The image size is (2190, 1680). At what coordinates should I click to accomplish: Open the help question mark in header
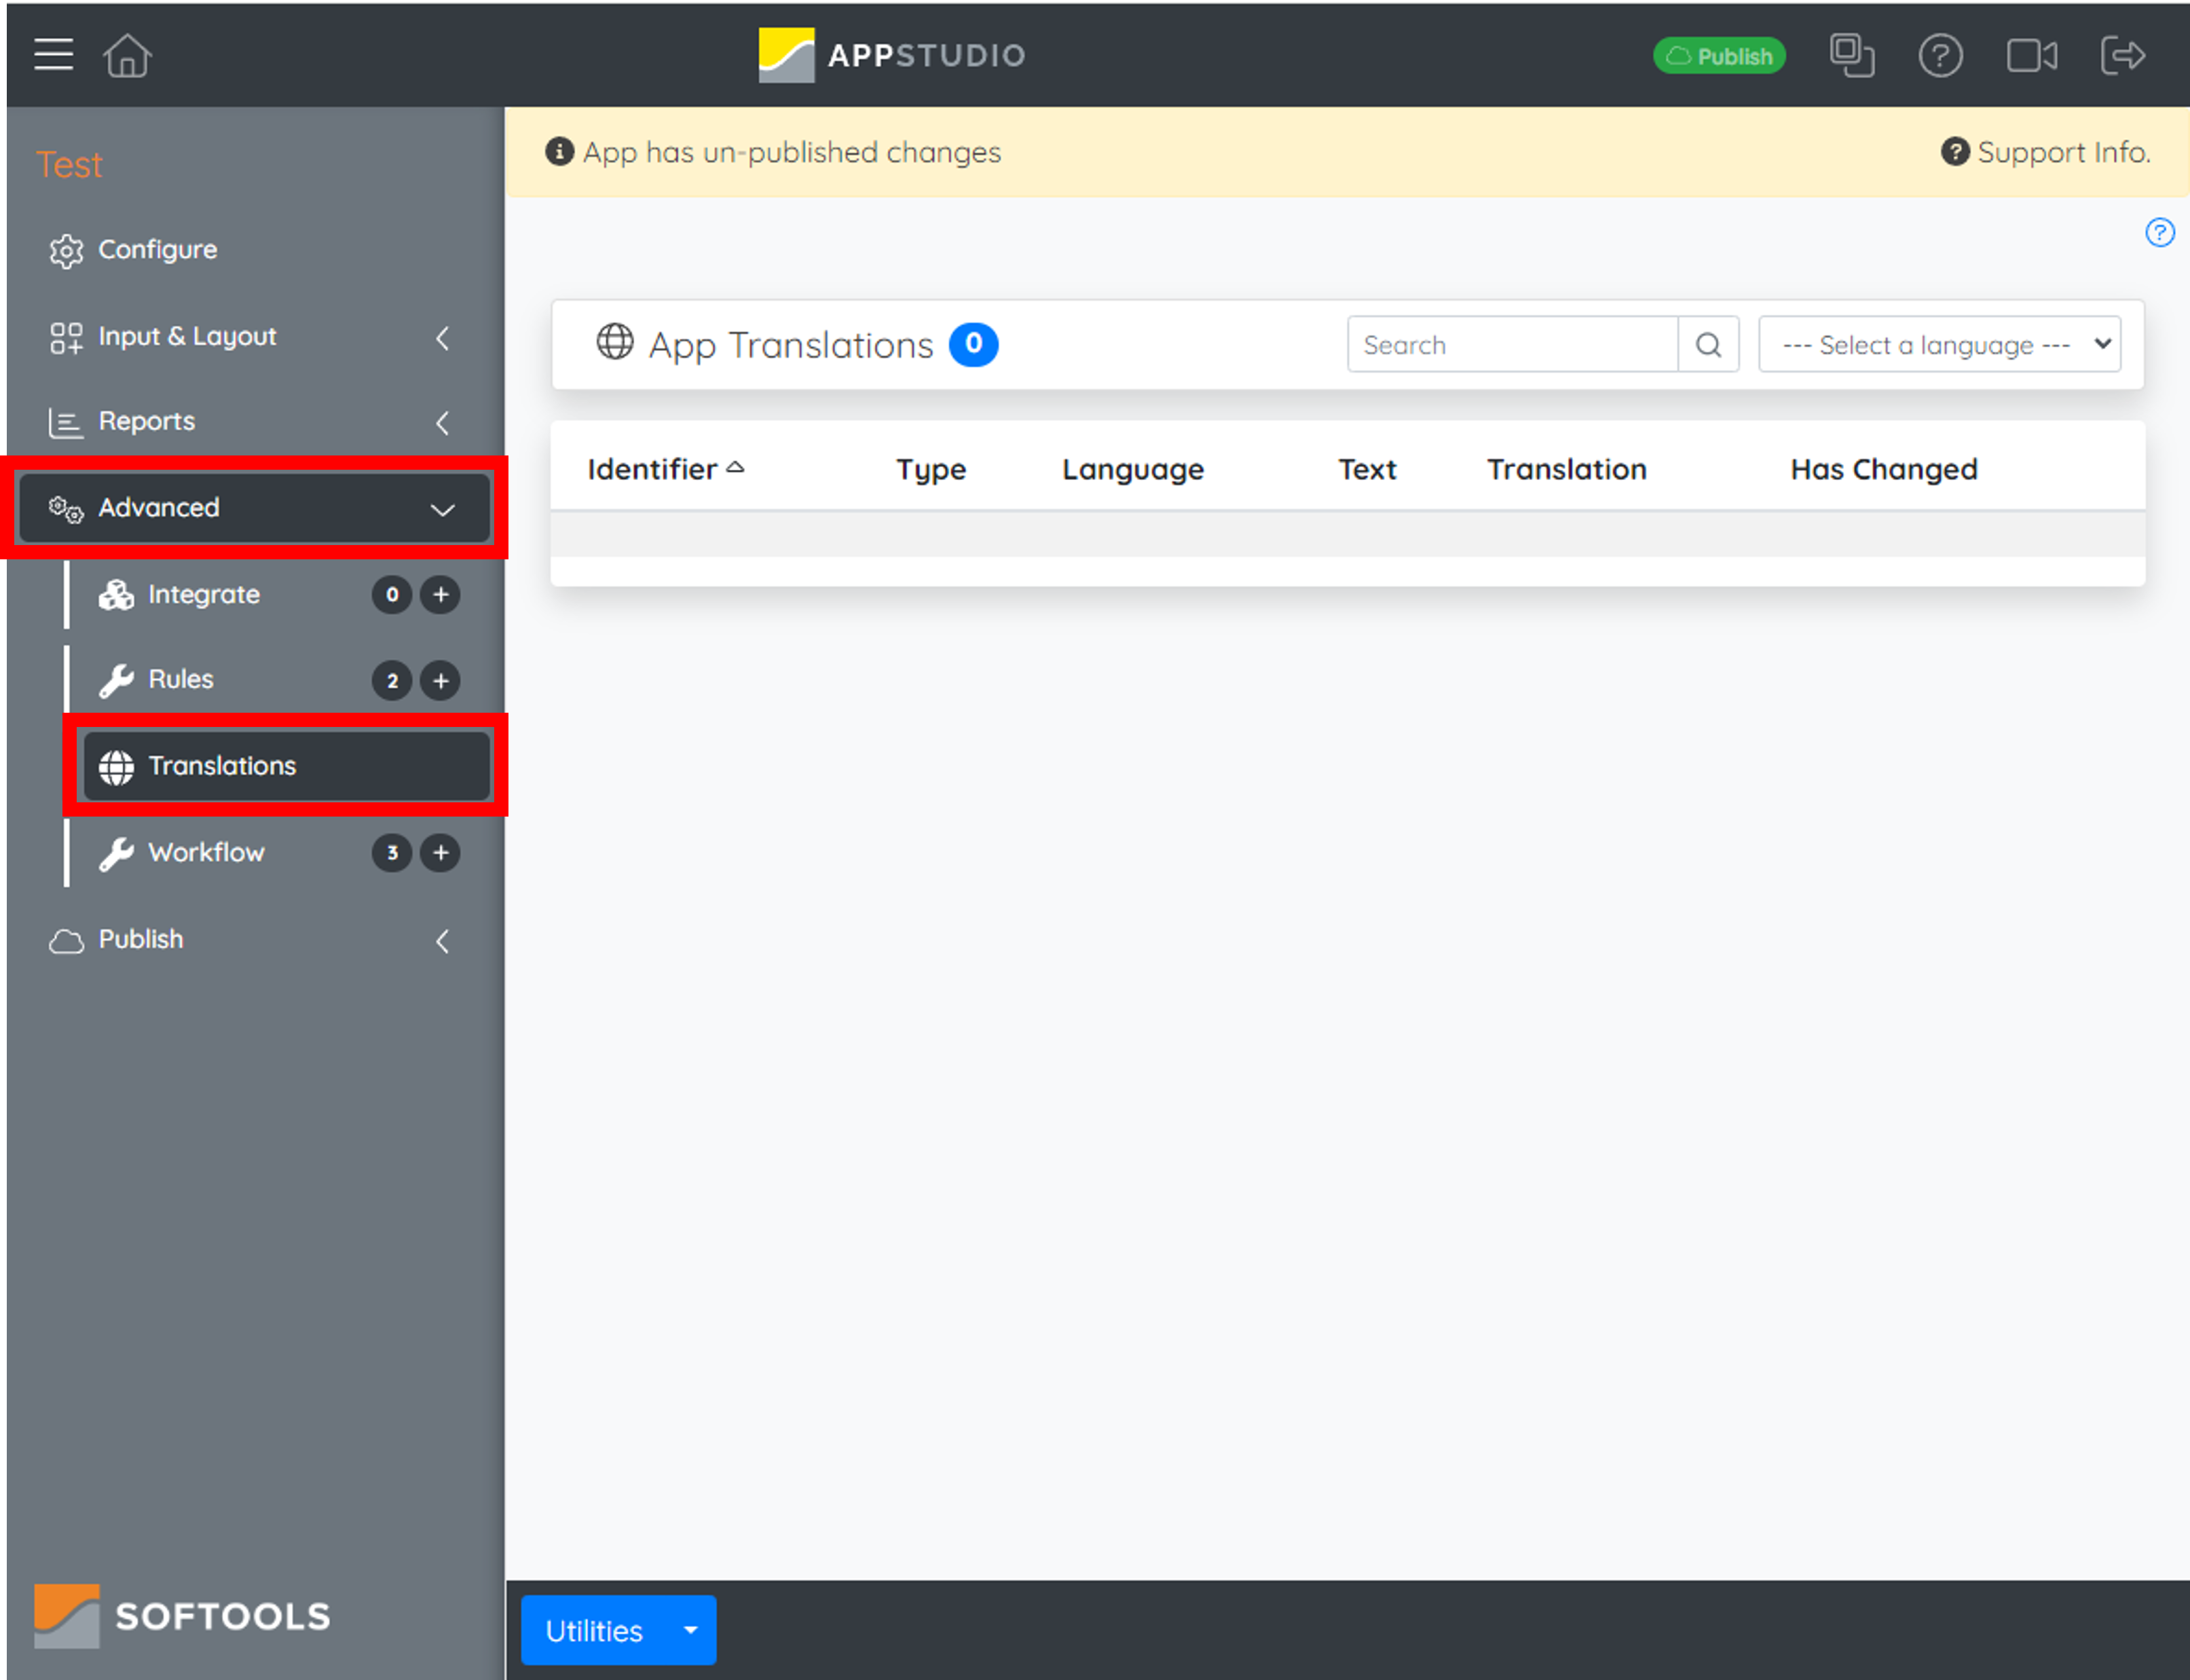pos(1940,56)
